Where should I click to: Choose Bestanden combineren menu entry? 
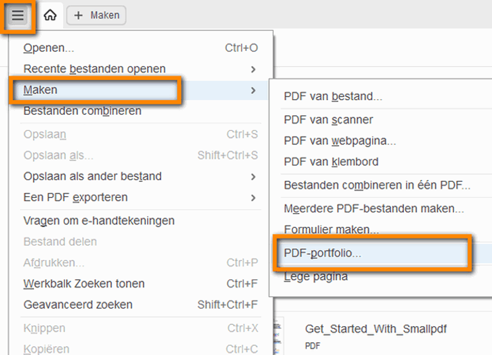[x=82, y=111]
